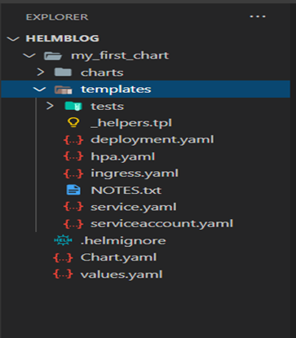
Task: Open ingress.yaml in the editor
Action: click(x=145, y=173)
